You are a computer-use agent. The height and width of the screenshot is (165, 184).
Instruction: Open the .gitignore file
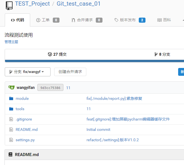pos(24,119)
